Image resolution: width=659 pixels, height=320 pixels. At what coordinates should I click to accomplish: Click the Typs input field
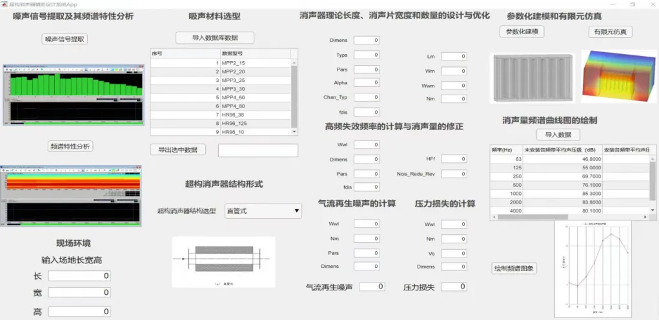click(x=367, y=55)
